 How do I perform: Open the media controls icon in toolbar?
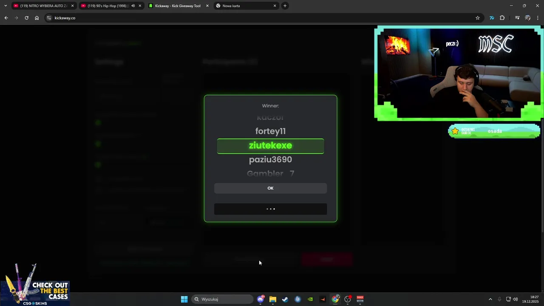click(517, 18)
